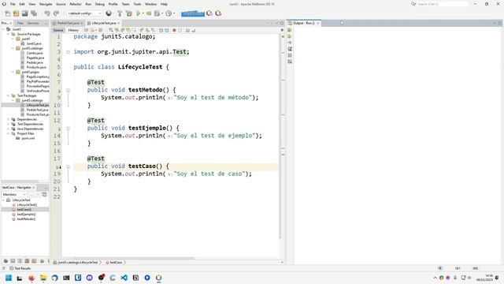This screenshot has height=284, width=504.
Task: Open the Members dropdown in Navigator
Action: [x=14, y=195]
